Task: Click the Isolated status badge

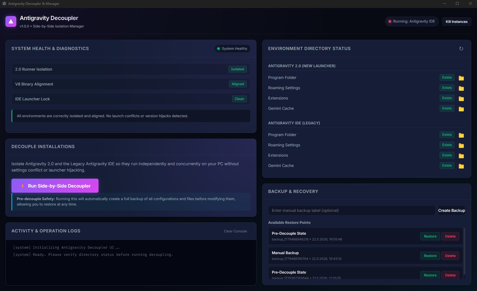Action: point(237,69)
